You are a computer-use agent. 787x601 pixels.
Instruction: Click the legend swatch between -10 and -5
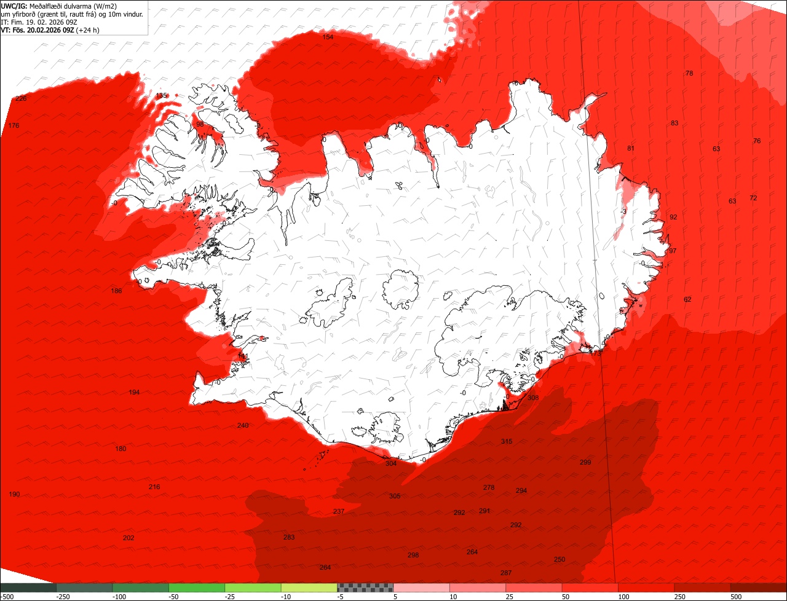(x=309, y=587)
